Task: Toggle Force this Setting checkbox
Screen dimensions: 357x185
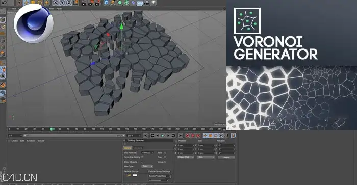Action: pyautogui.click(x=142, y=157)
